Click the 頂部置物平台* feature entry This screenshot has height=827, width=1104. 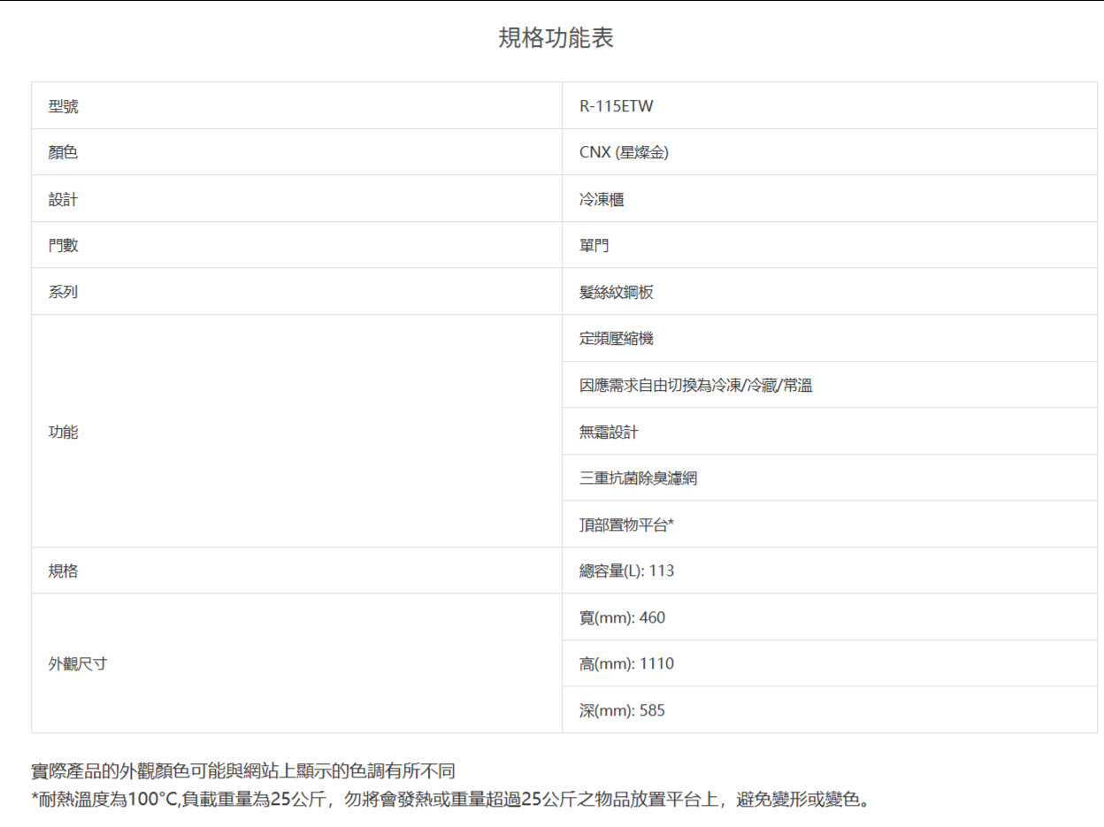coord(626,525)
